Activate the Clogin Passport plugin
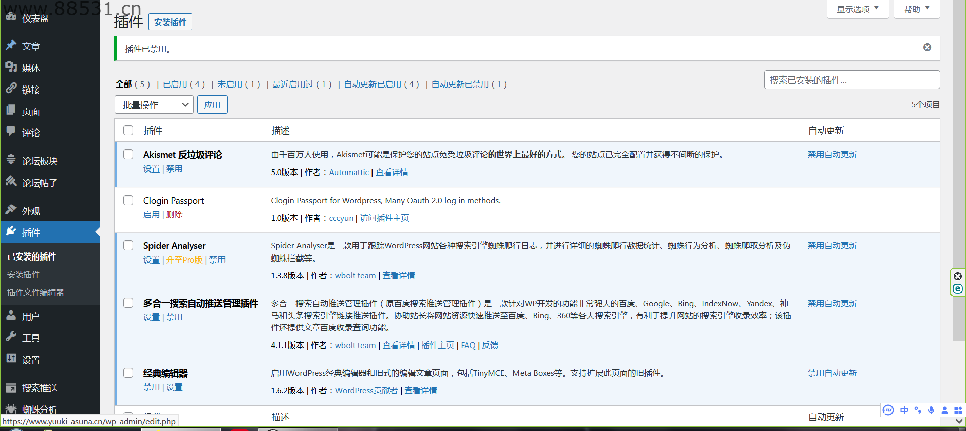This screenshot has height=431, width=966. pyautogui.click(x=151, y=215)
